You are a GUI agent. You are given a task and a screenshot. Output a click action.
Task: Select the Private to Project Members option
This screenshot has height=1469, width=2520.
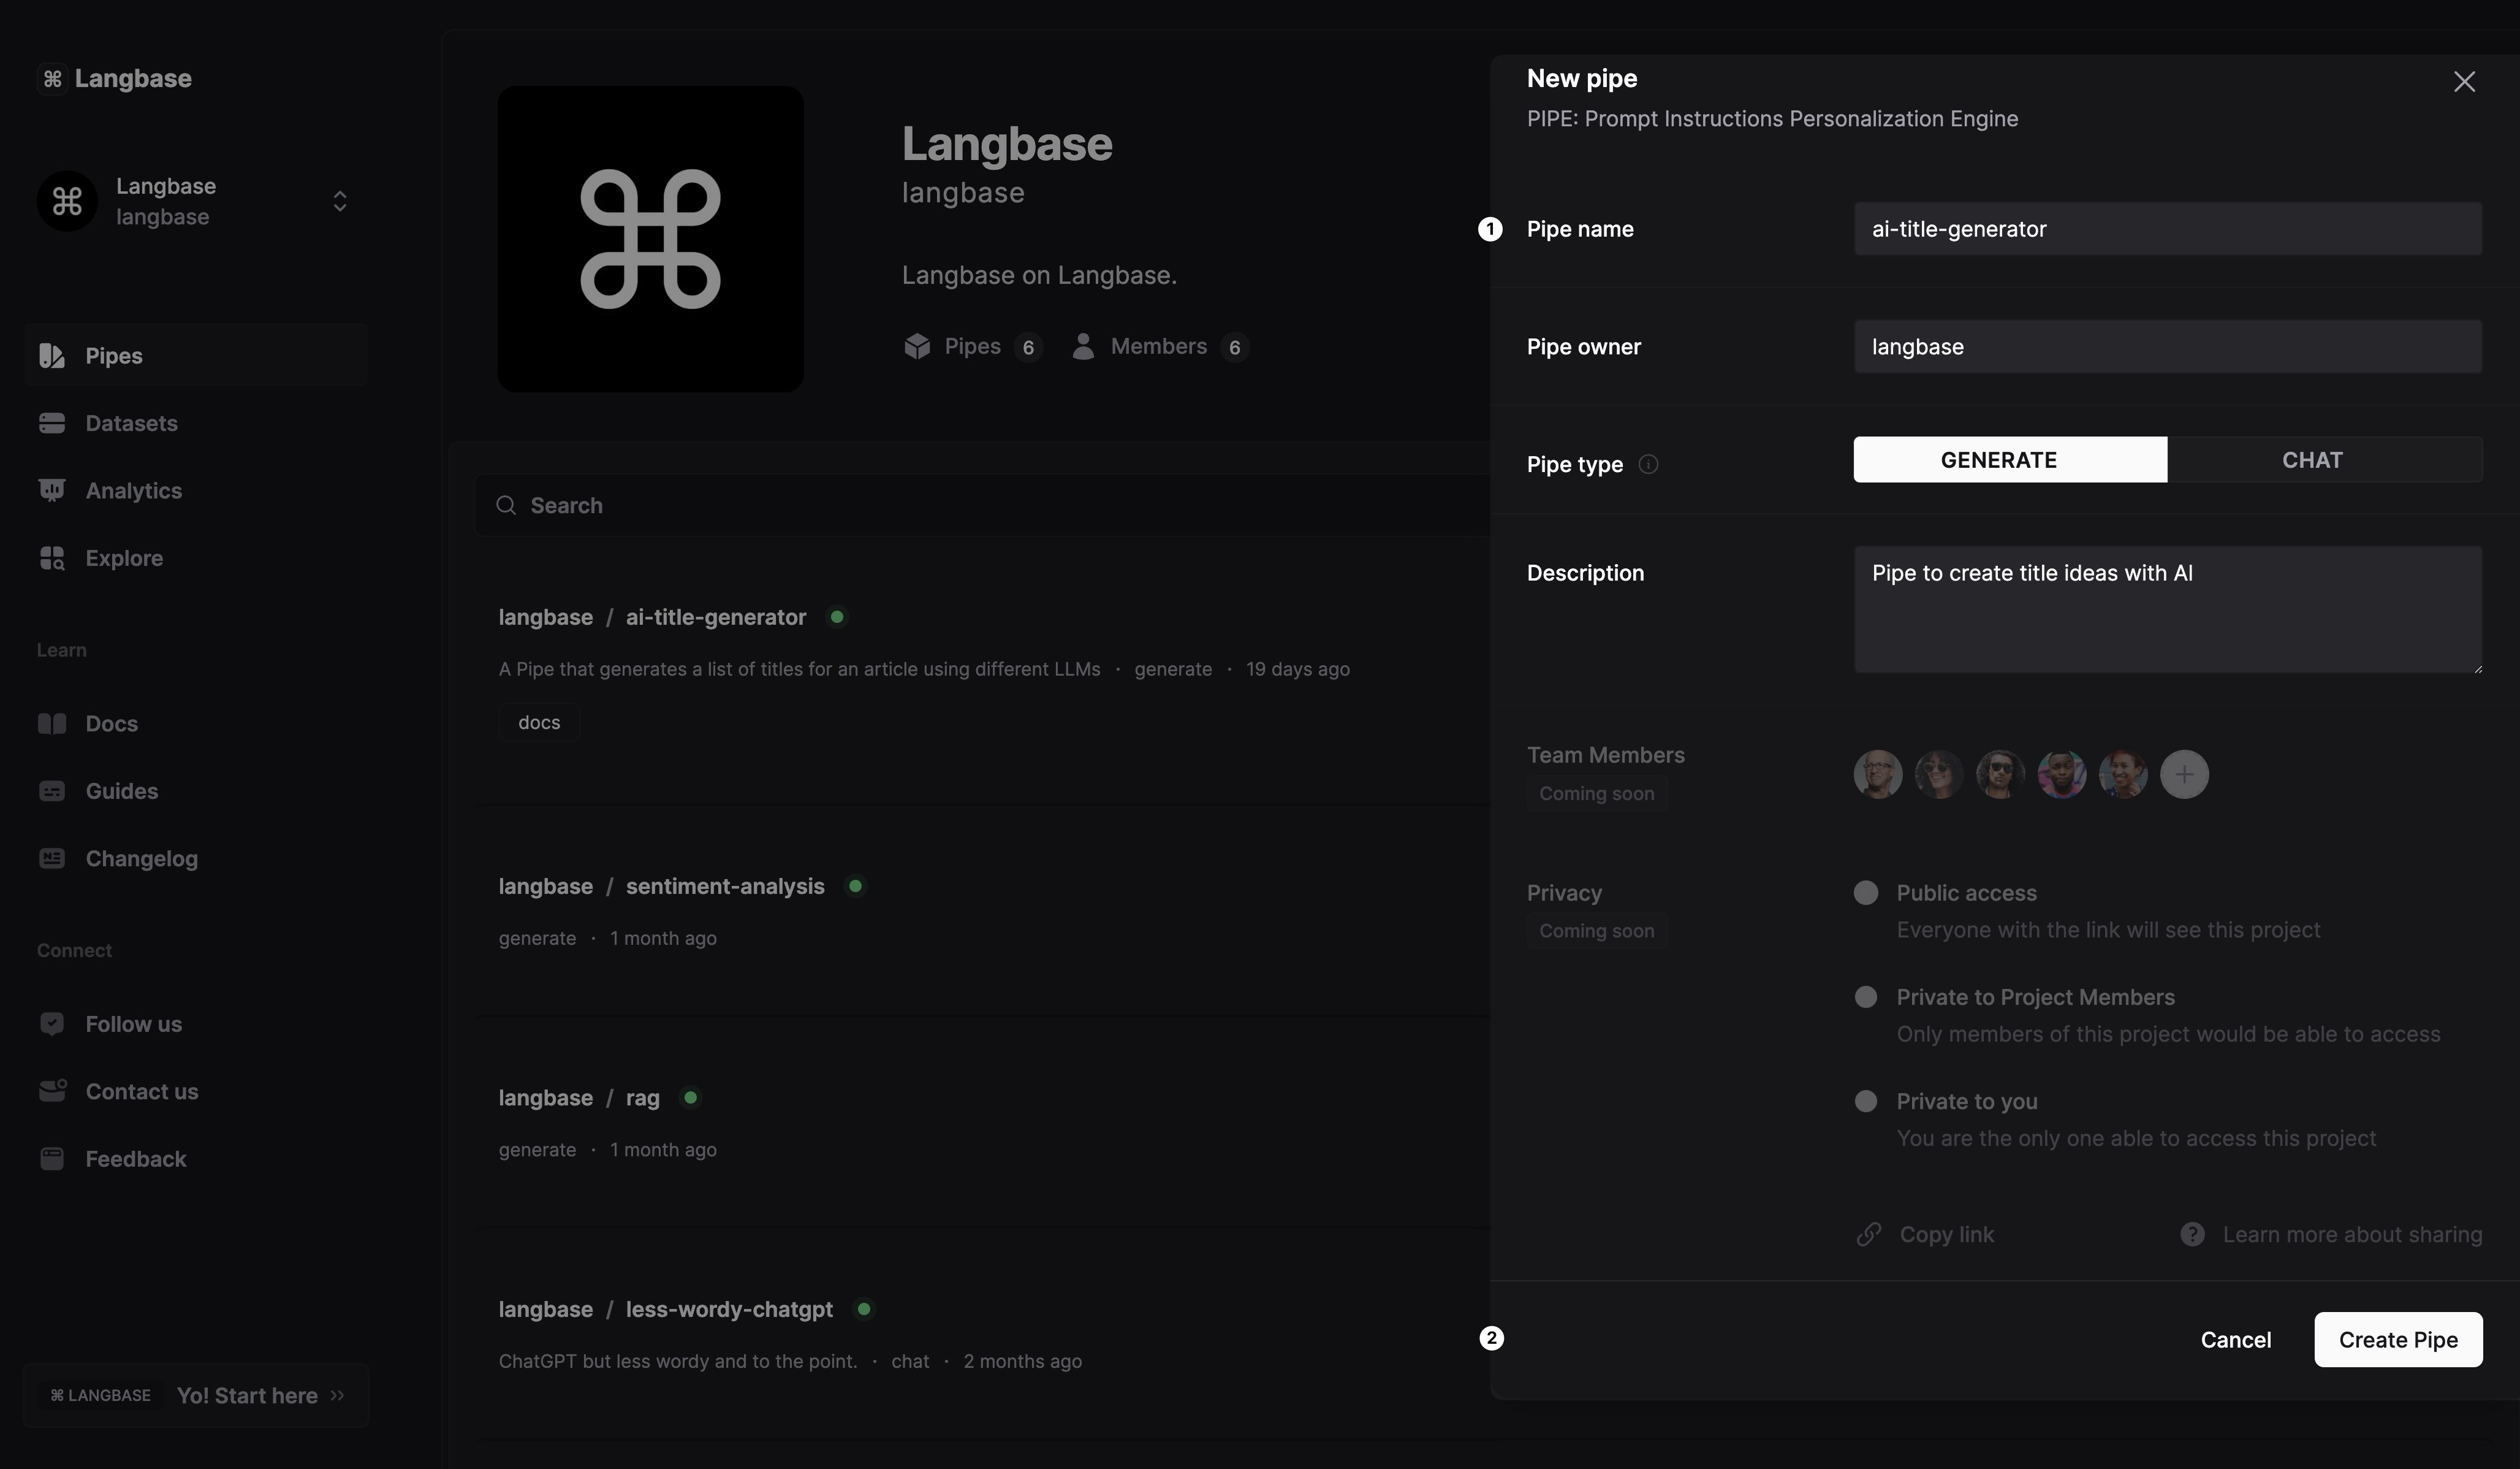[x=1866, y=997]
